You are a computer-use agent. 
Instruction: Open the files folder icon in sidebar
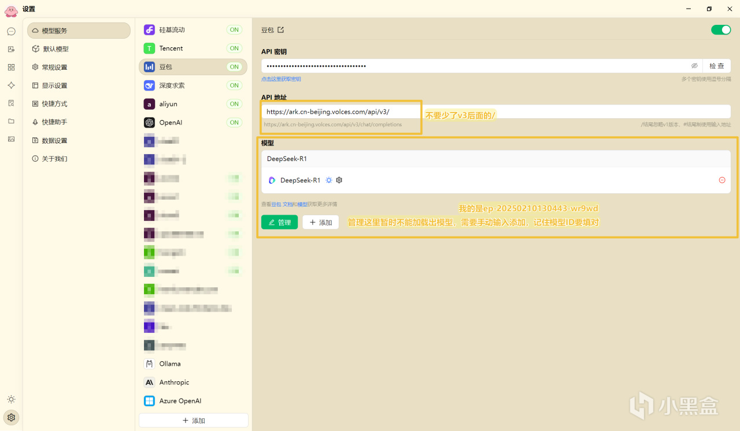coord(11,121)
